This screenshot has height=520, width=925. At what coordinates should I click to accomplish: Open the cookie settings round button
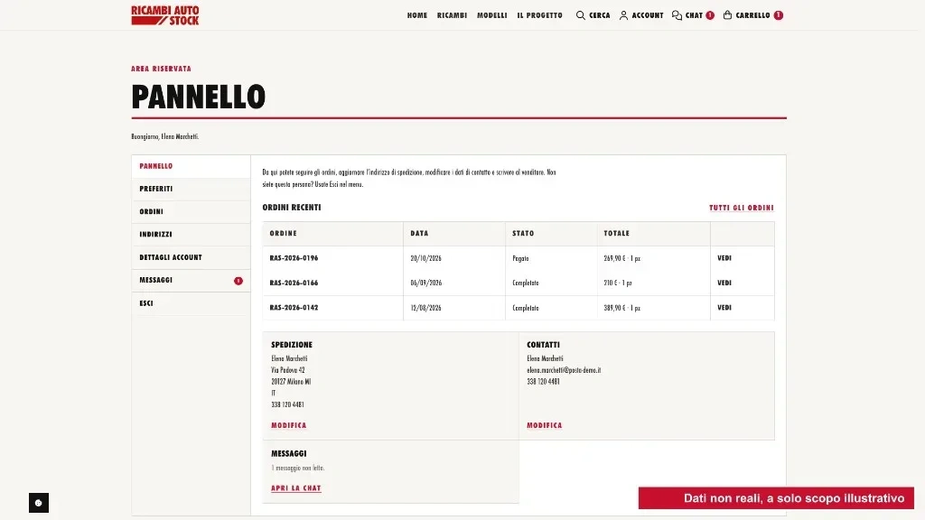click(39, 503)
